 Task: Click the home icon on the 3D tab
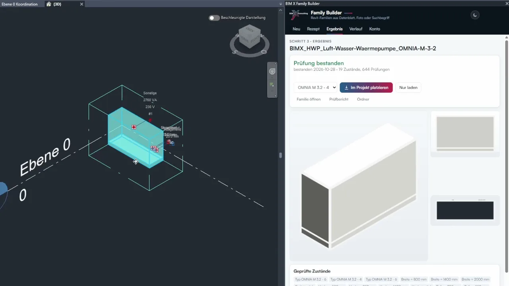pos(49,4)
